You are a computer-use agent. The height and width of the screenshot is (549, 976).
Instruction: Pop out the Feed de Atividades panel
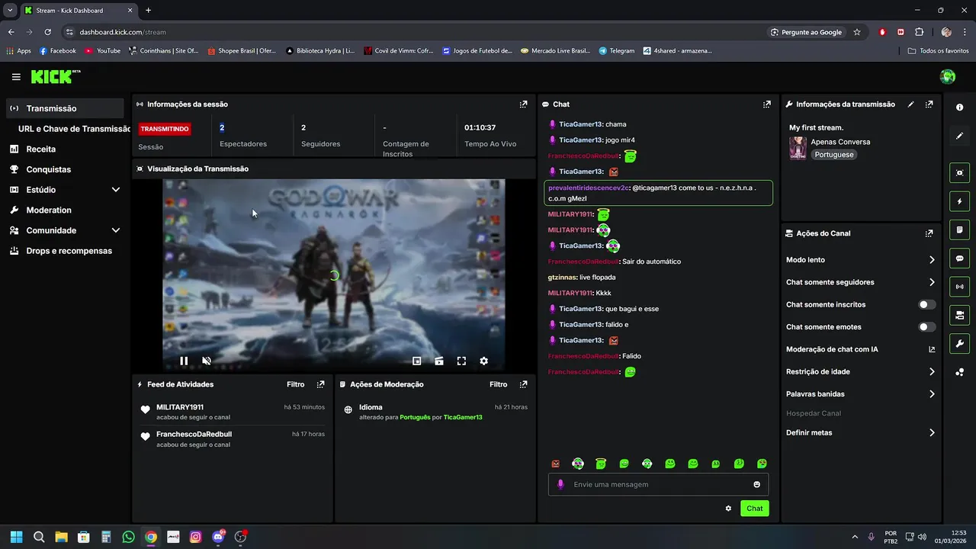tap(320, 384)
